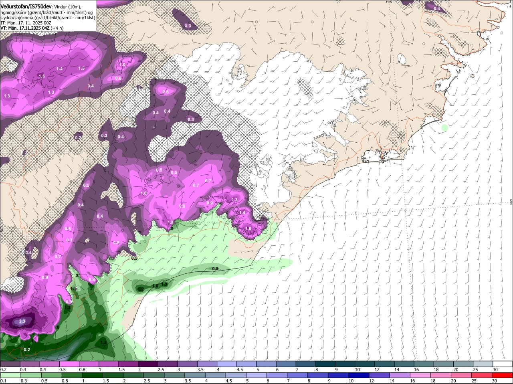
Task: Pick purple legend swatch between 0.2 and 0.3
Action: (x=10, y=364)
